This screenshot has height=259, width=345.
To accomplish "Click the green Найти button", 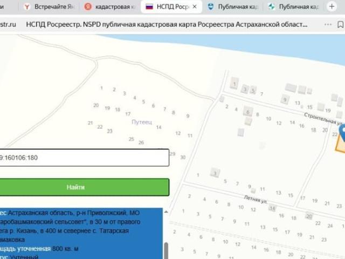I will tap(84, 187).
